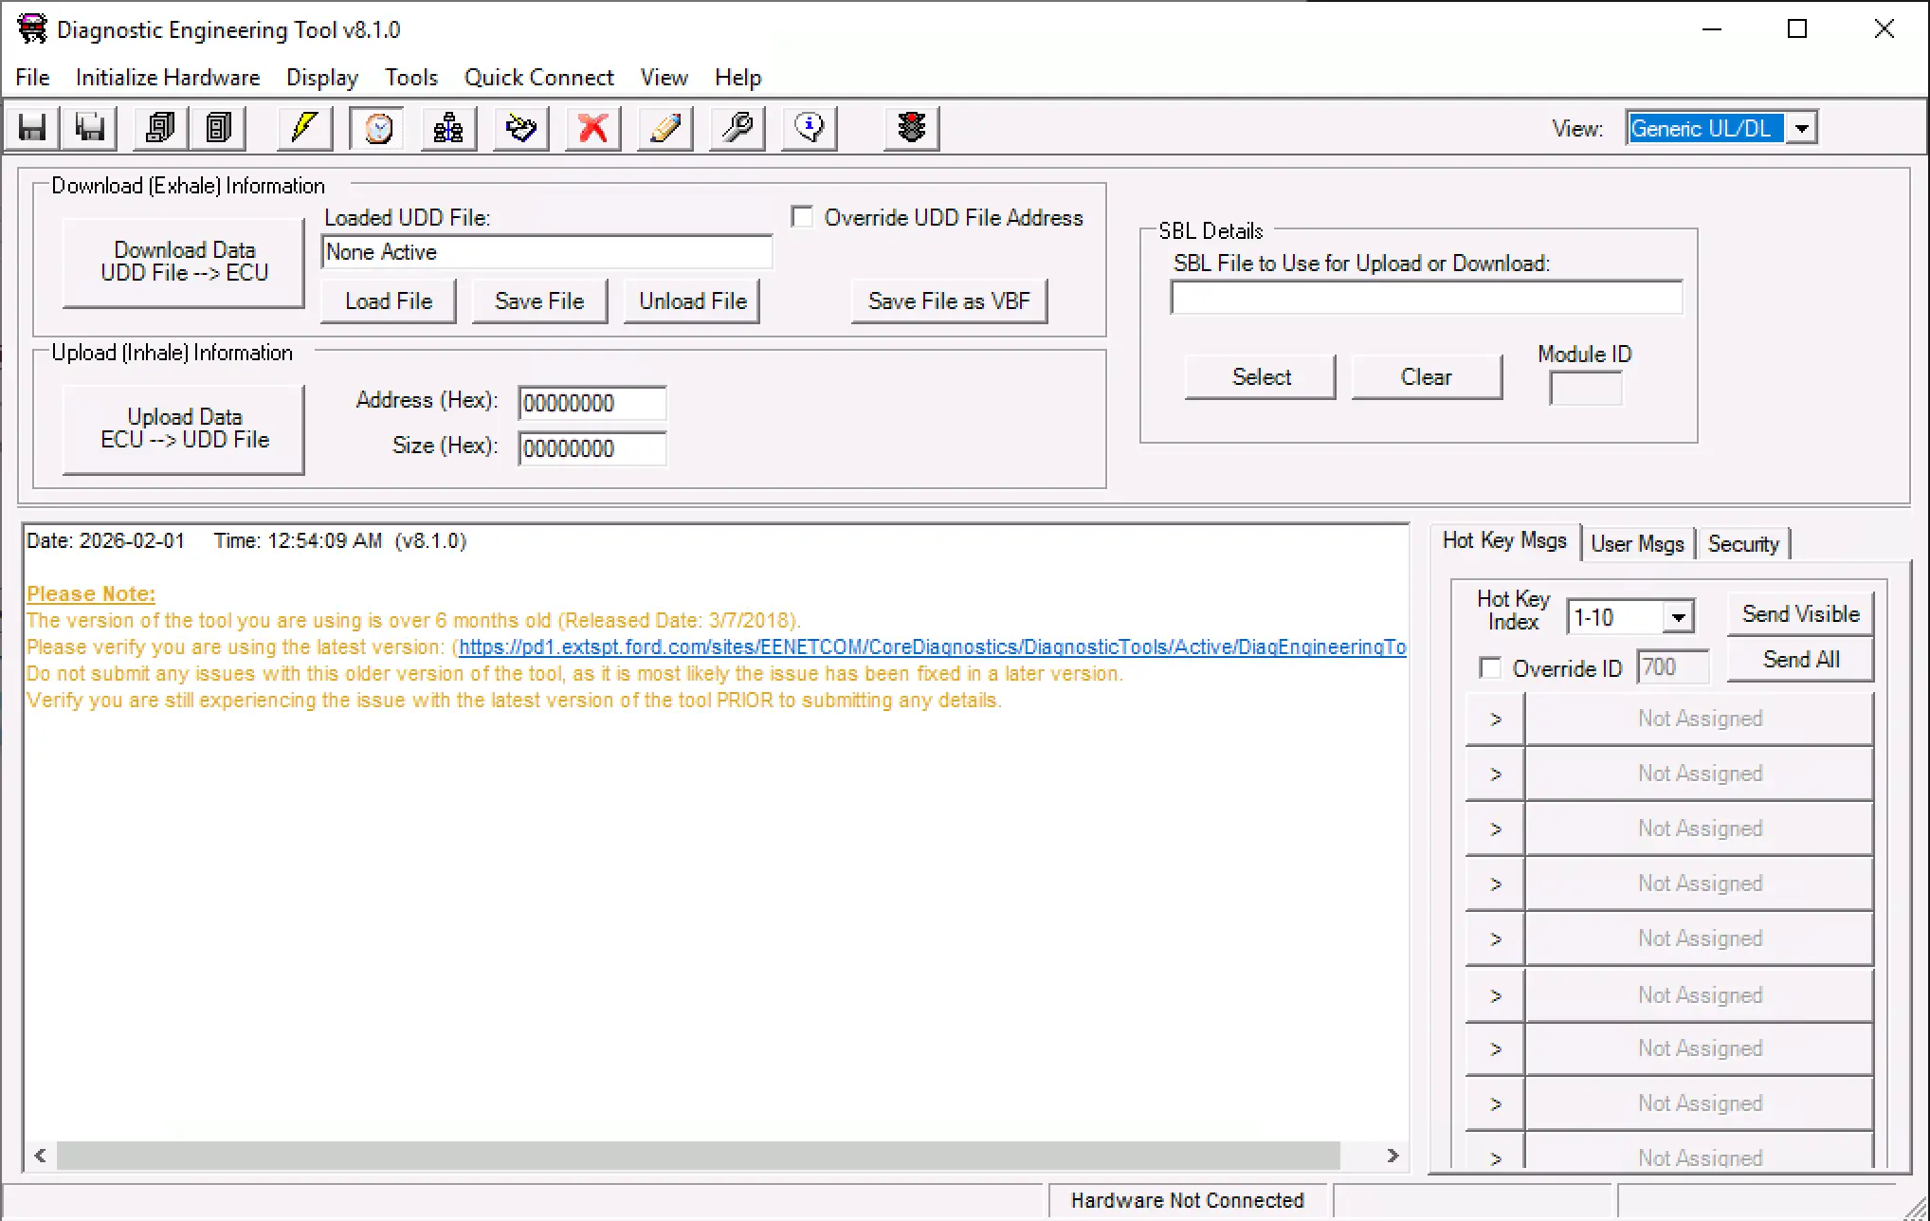Click the network hierarchy toolbar icon
Screen dimensions: 1930x1221
(x=448, y=128)
